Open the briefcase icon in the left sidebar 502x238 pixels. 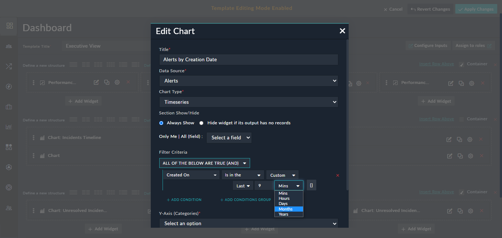pyautogui.click(x=10, y=107)
